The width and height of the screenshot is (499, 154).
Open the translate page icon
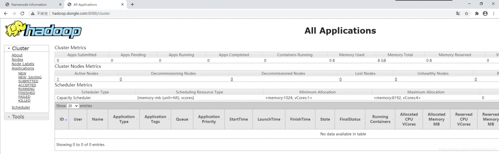pyautogui.click(x=458, y=13)
